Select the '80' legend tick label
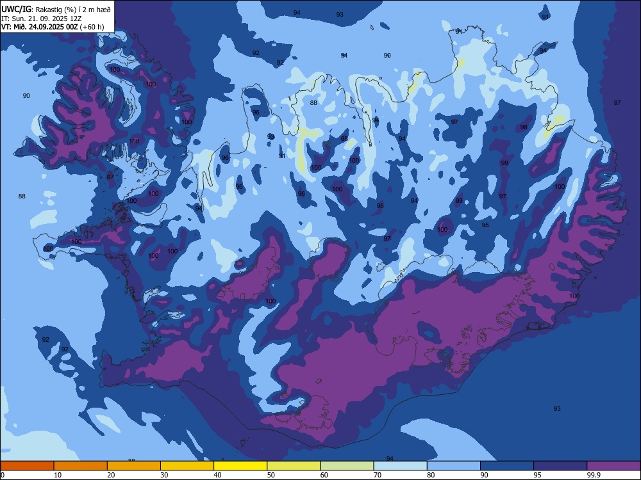Screen dimensions: 641x480 pyautogui.click(x=431, y=475)
